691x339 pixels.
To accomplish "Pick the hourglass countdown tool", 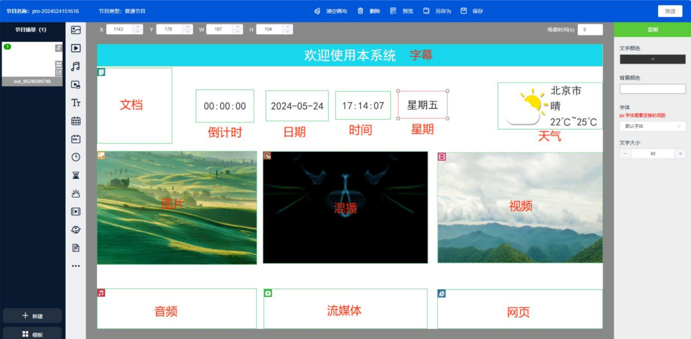I will pyautogui.click(x=75, y=175).
